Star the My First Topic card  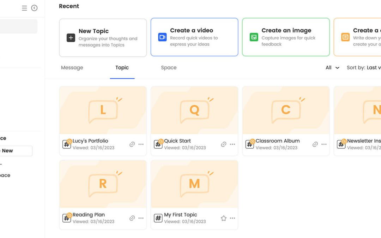tap(223, 218)
